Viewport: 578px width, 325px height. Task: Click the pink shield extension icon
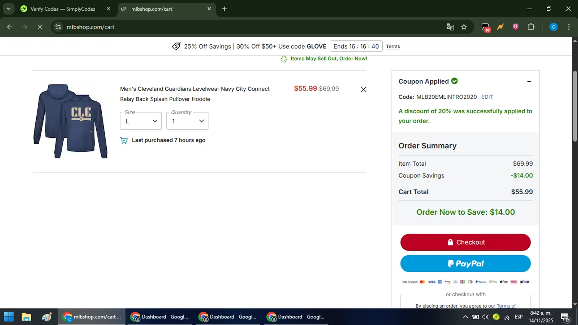(x=516, y=27)
